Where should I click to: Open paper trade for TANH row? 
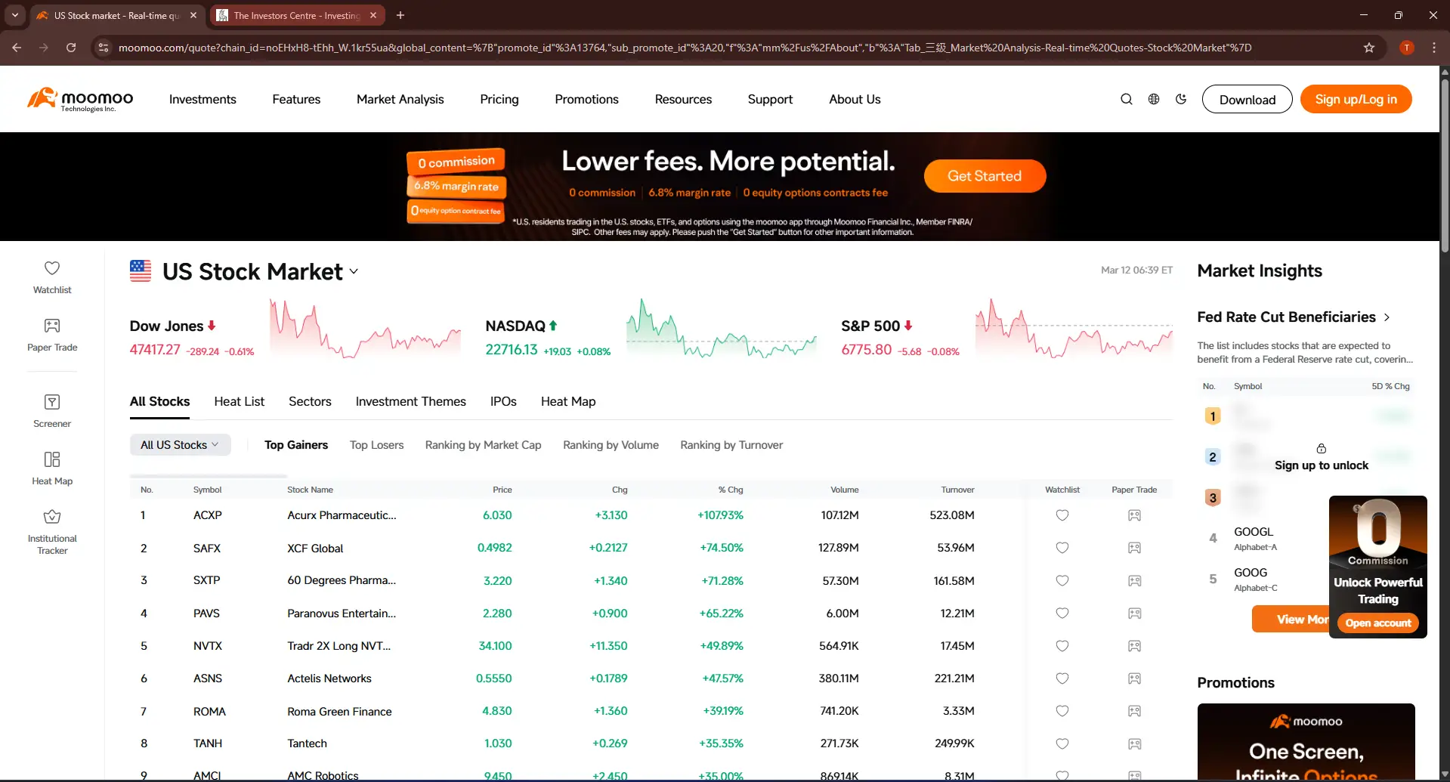(x=1134, y=743)
